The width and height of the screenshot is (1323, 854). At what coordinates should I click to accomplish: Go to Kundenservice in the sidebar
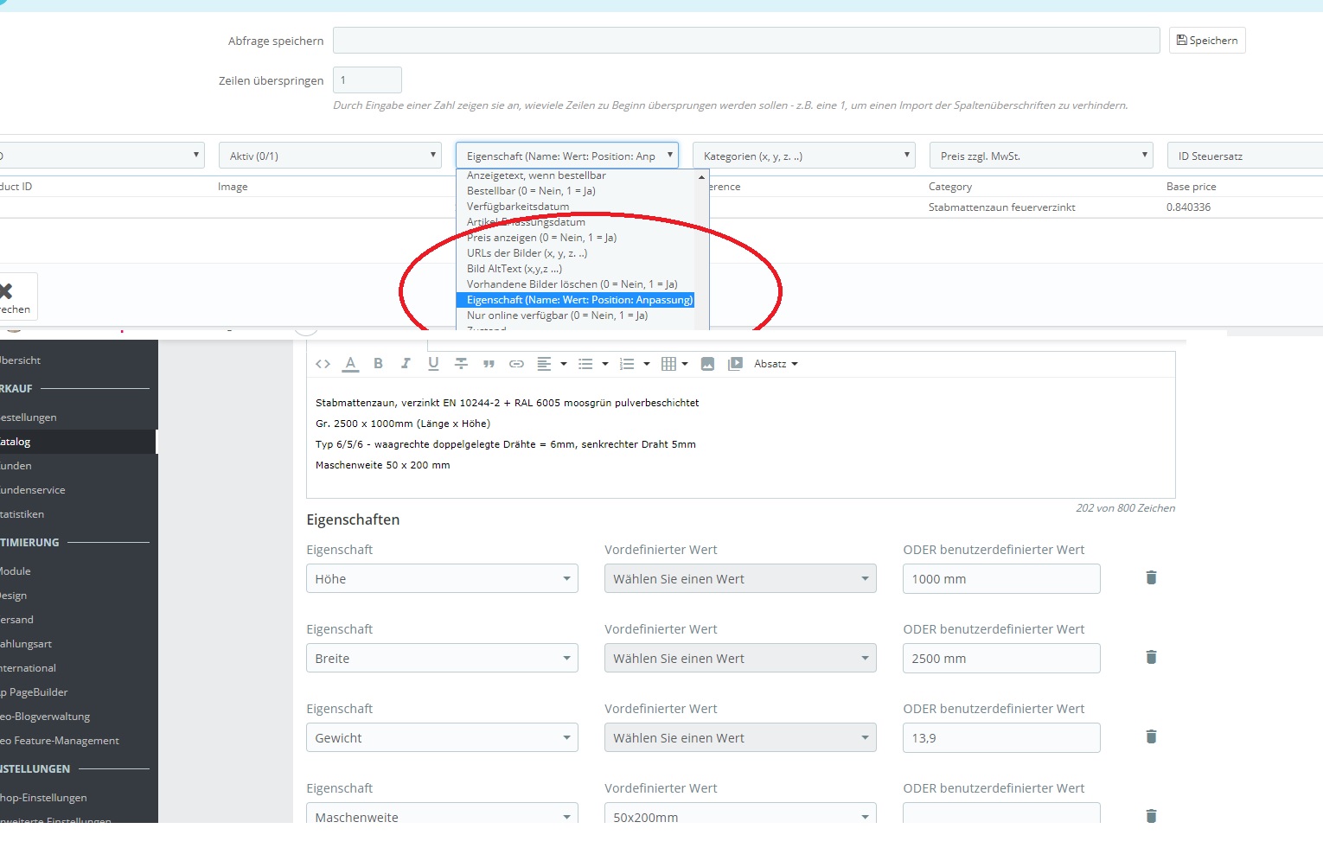click(33, 490)
